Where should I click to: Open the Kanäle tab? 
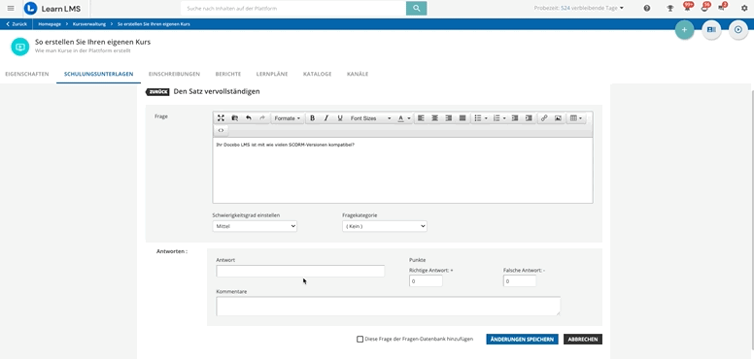[358, 74]
